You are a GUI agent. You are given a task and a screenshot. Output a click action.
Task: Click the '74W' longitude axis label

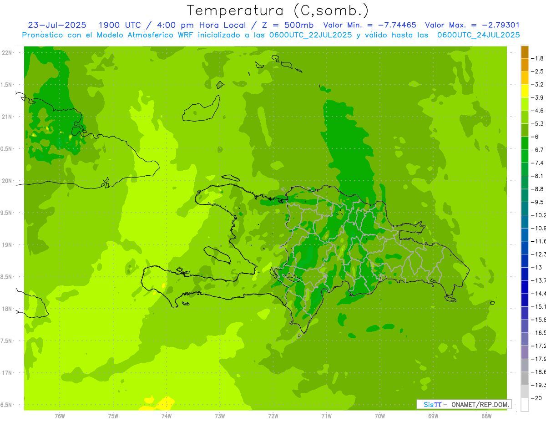166,416
